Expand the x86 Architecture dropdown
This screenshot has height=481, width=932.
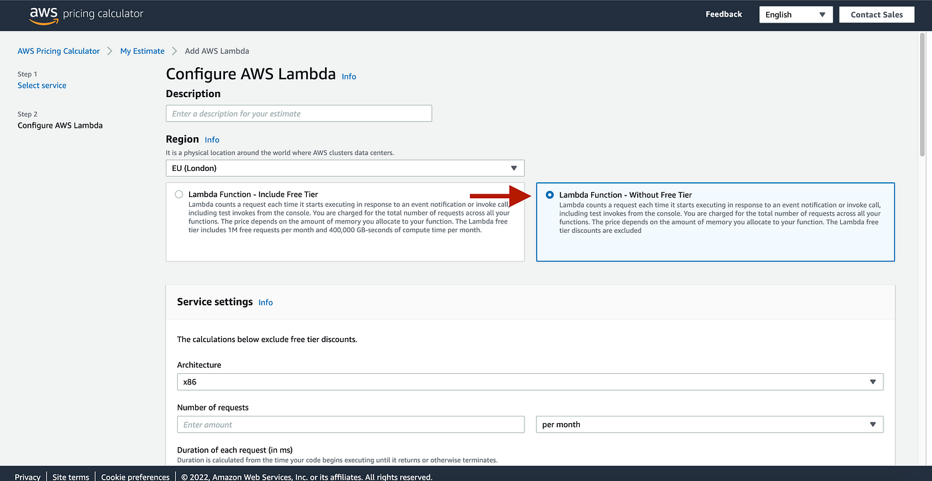coord(530,382)
